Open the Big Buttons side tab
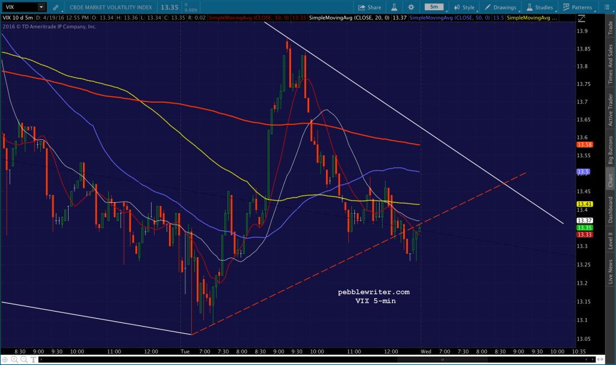This screenshot has width=616, height=365. tap(611, 149)
